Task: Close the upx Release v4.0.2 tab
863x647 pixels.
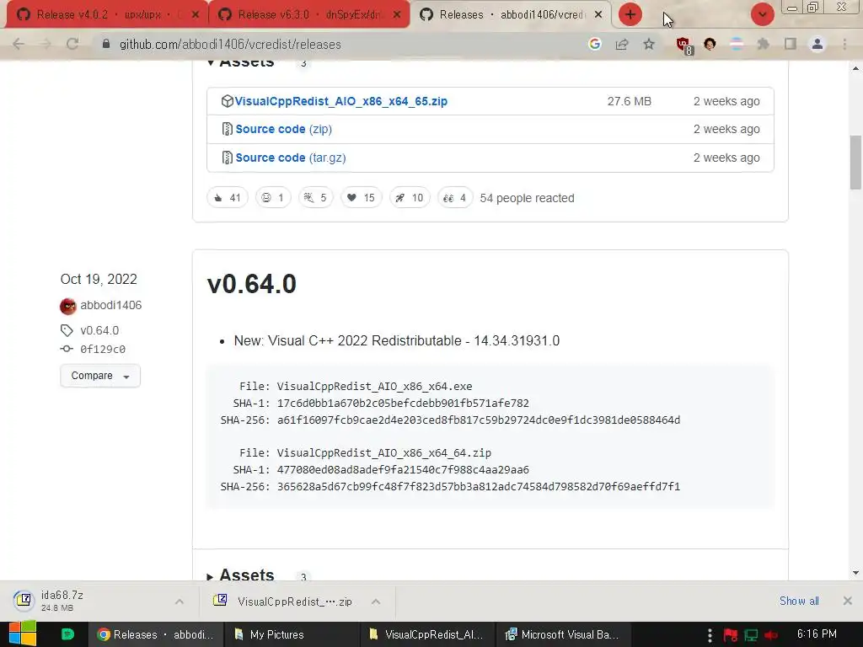Action: click(x=195, y=15)
